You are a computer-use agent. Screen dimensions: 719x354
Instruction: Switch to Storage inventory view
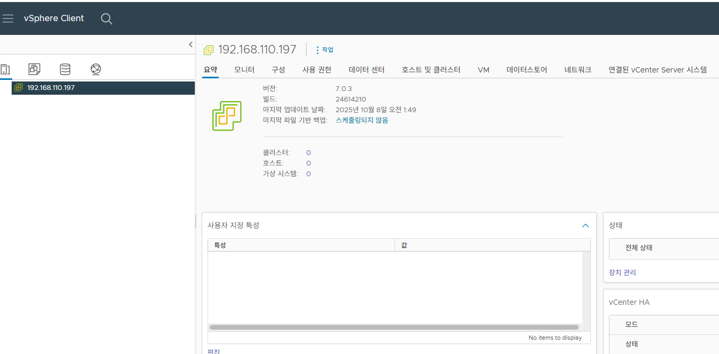(65, 69)
